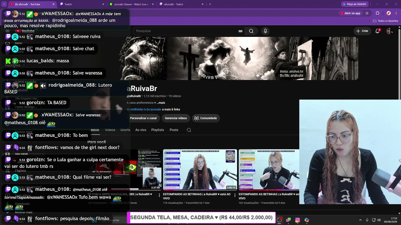The height and width of the screenshot is (225, 401).
Task: Open the Chrome profile avatar
Action: 388,13
